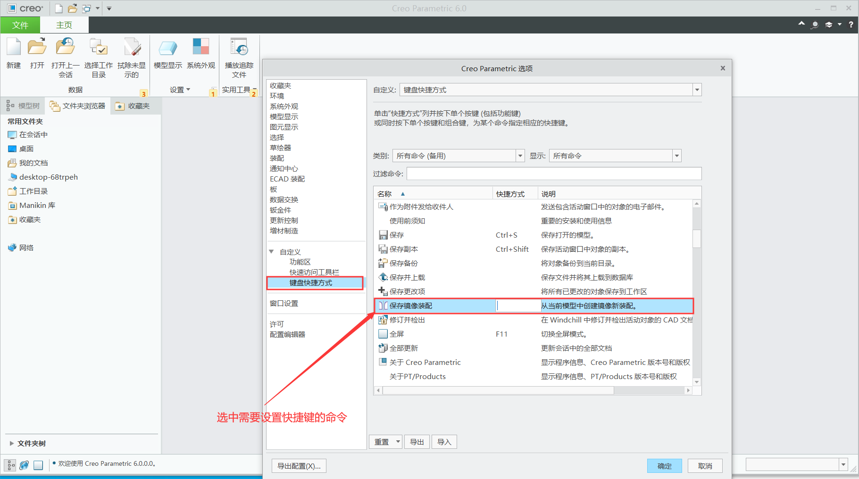This screenshot has width=859, height=479.
Task: Open 配置编辑器 in options list
Action: click(287, 334)
